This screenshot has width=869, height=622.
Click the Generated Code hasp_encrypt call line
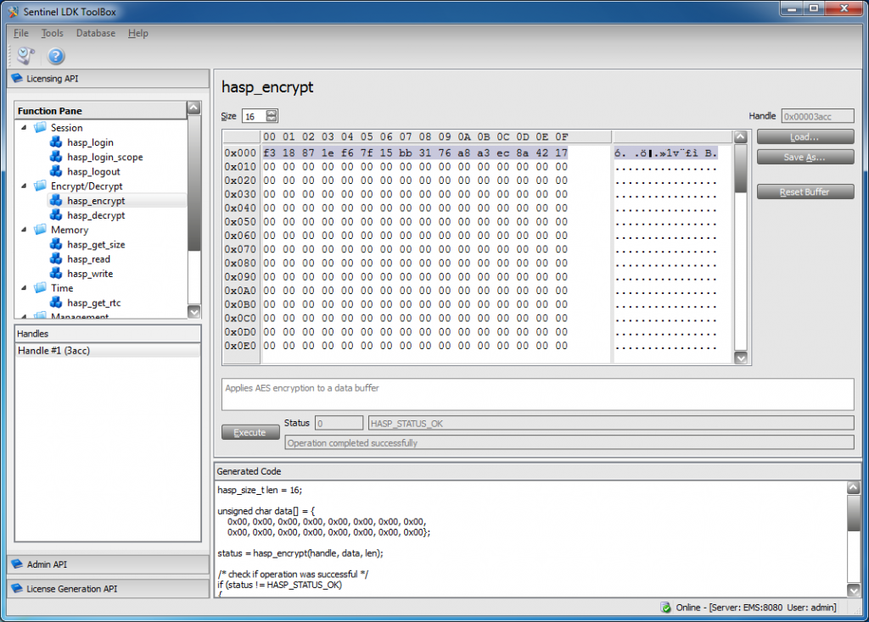coord(300,553)
